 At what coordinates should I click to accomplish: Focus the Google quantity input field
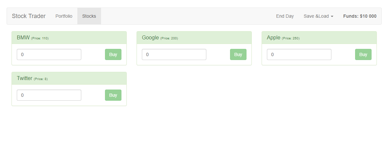(x=174, y=54)
